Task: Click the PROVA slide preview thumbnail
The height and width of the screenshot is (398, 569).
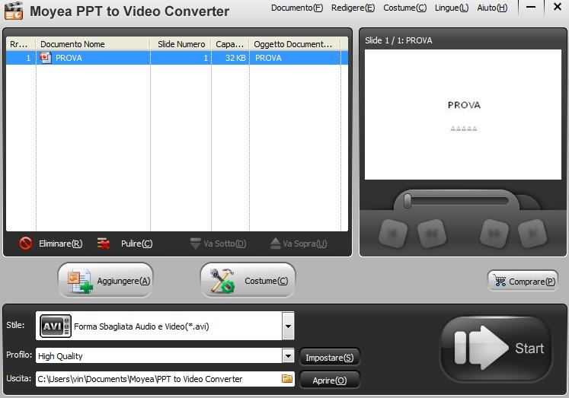Action: click(462, 115)
